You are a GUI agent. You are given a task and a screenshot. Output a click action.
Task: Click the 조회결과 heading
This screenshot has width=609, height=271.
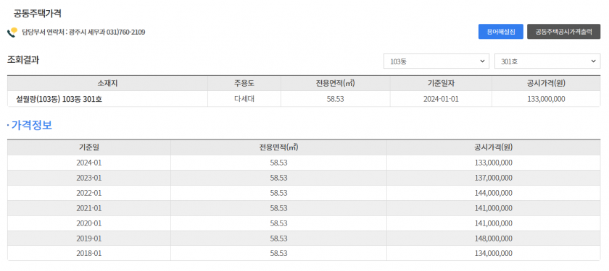23,60
